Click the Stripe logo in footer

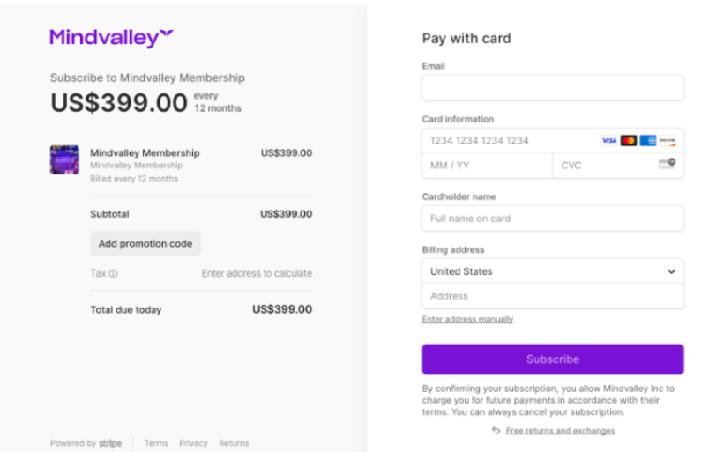coord(110,443)
